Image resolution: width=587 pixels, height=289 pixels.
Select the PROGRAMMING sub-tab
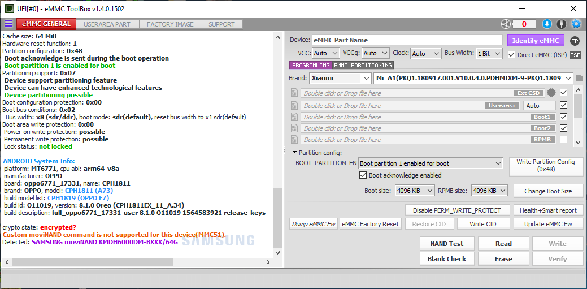pyautogui.click(x=310, y=65)
